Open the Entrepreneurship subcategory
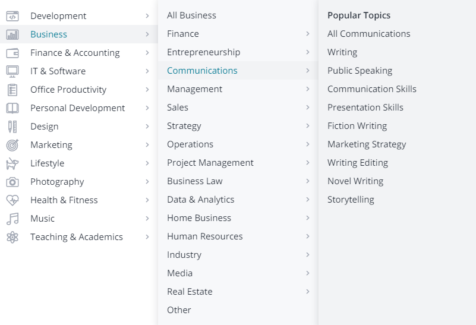 pyautogui.click(x=203, y=52)
